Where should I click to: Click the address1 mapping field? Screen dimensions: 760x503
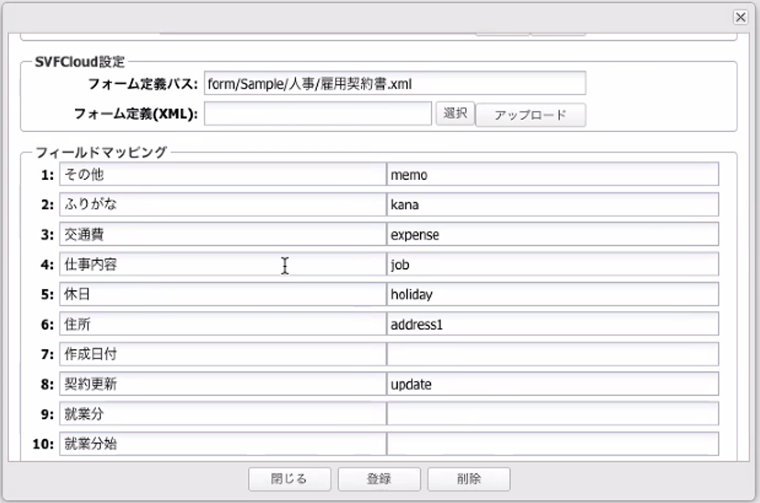pos(552,325)
